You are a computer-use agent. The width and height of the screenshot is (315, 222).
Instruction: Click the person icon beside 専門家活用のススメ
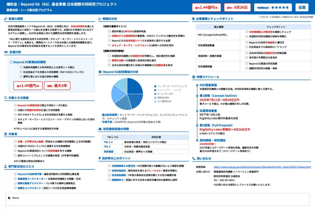(5, 167)
